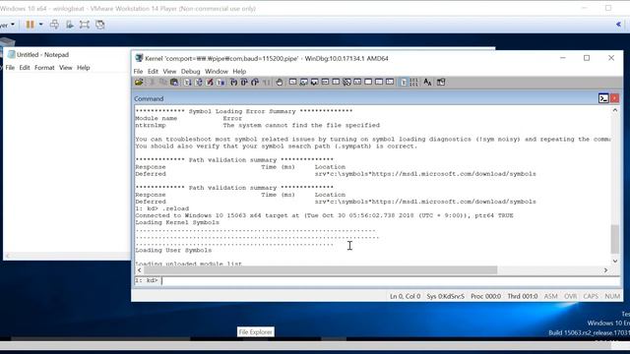Toggle VMware full screen mode icon
Screen dimensions: 630x354
pos(85,25)
